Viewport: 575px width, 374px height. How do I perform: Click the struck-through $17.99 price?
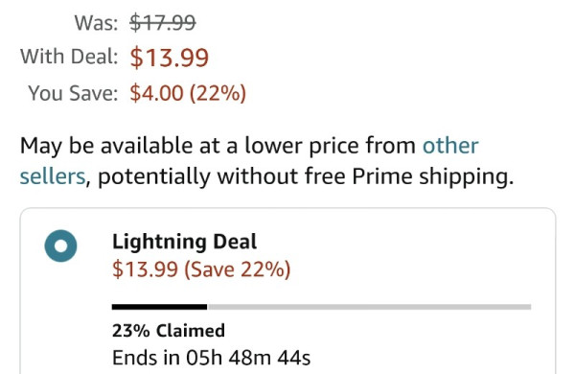click(x=163, y=23)
